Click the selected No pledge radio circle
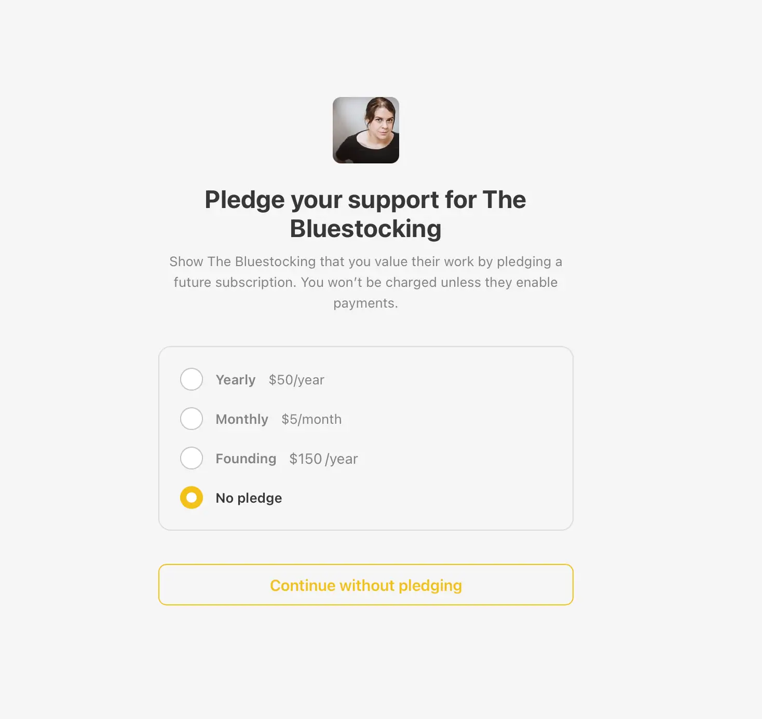This screenshot has width=762, height=719. pos(192,497)
